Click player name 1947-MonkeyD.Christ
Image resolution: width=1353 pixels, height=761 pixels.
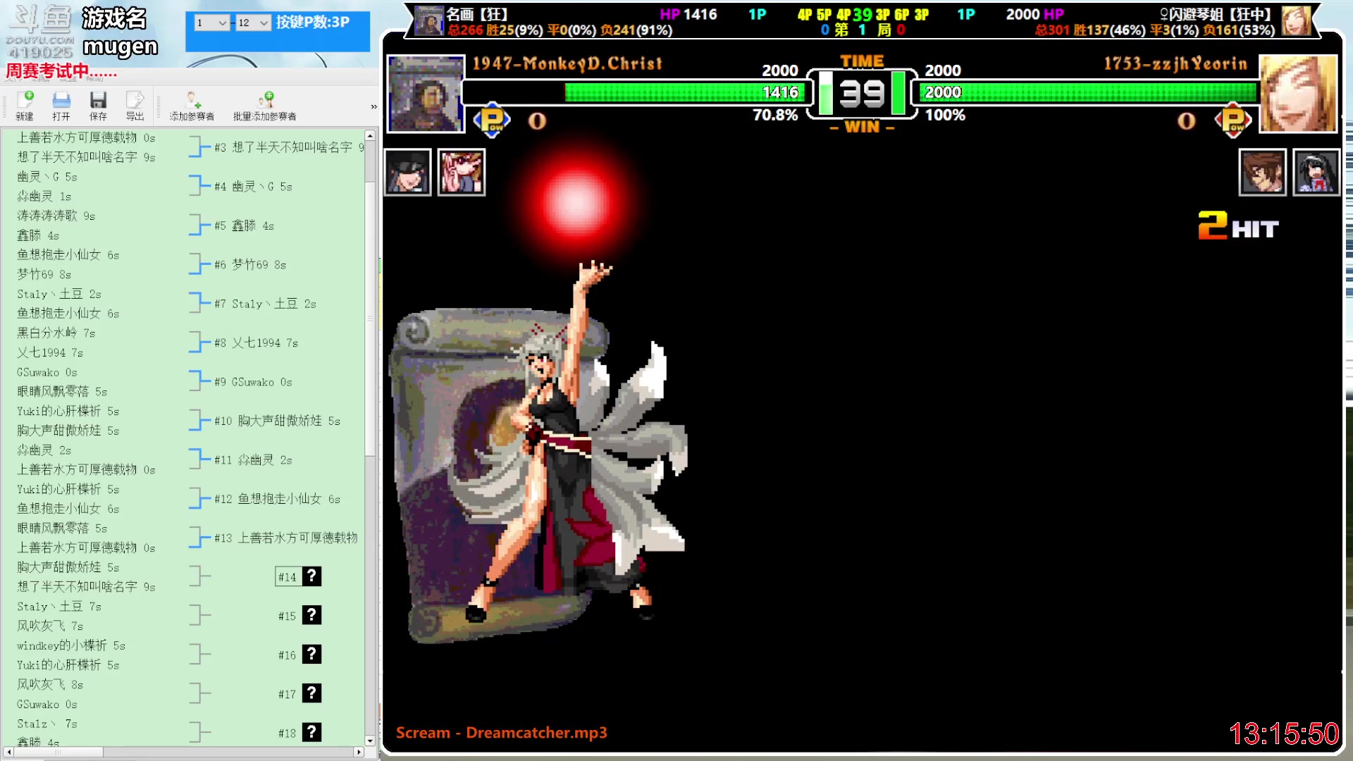(x=567, y=63)
